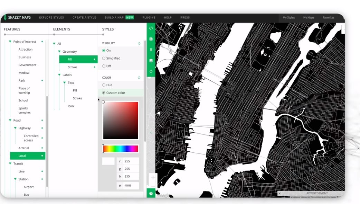360x204 pixels.
Task: Open the code view icon in green toolbar
Action: click(151, 28)
